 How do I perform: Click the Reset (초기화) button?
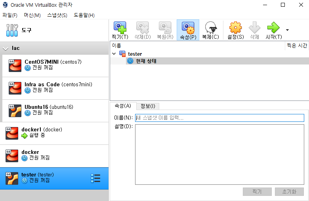pyautogui.click(x=289, y=192)
